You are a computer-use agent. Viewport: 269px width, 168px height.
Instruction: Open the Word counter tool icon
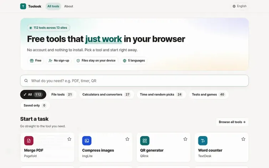coord(203,141)
